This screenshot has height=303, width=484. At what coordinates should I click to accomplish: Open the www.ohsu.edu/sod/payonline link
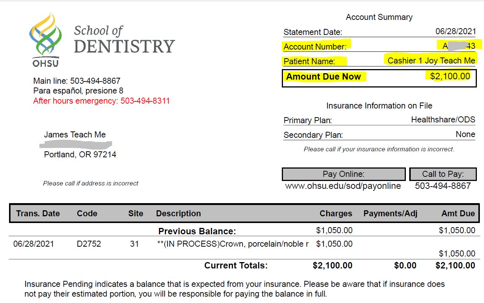coord(343,186)
